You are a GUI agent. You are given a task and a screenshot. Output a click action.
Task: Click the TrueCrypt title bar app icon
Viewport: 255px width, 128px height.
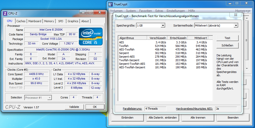pos(111,4)
